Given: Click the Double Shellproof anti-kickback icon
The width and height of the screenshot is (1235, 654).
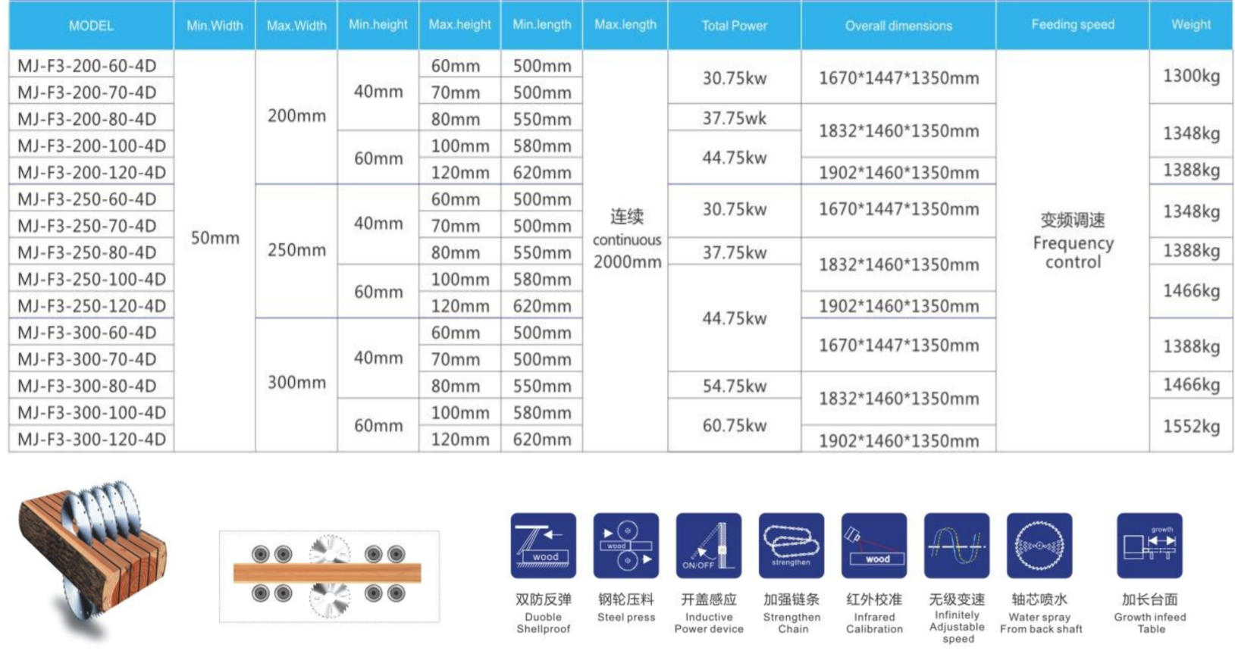Looking at the screenshot, I should coord(543,546).
